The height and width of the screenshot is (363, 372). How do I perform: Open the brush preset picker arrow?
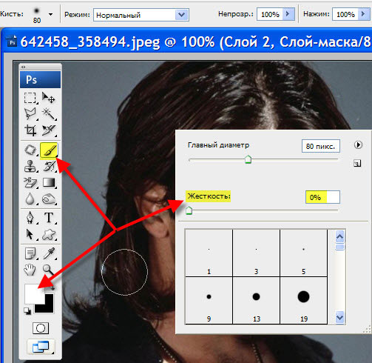[50, 15]
